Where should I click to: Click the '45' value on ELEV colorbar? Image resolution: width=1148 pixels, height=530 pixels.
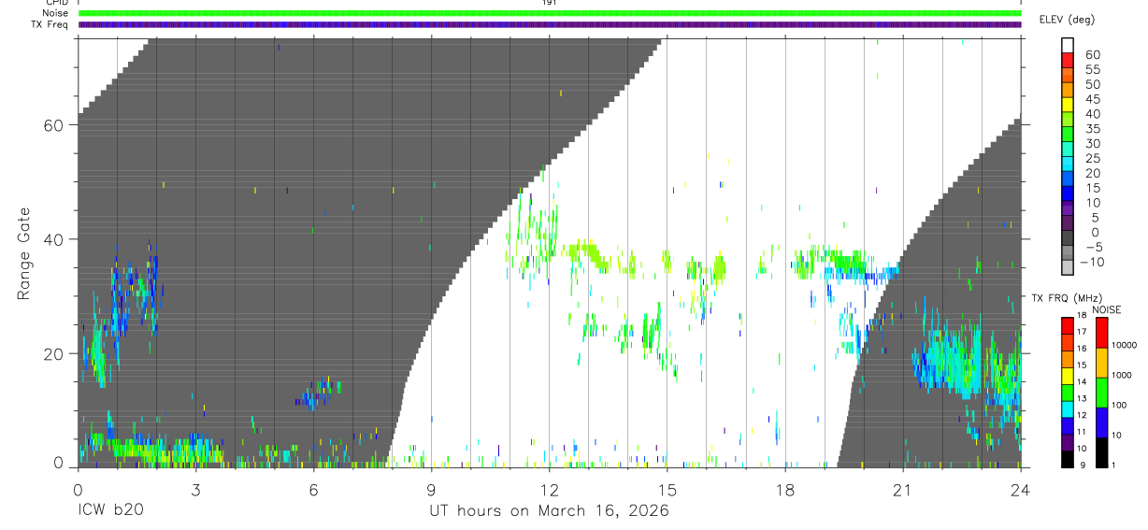click(x=1093, y=100)
